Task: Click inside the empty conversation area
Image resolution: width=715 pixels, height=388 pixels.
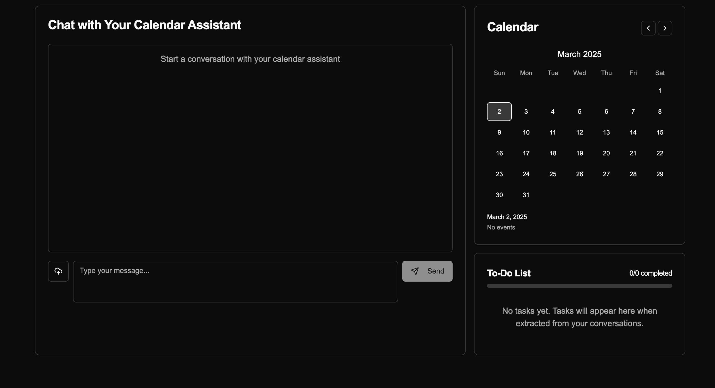Action: (x=250, y=155)
